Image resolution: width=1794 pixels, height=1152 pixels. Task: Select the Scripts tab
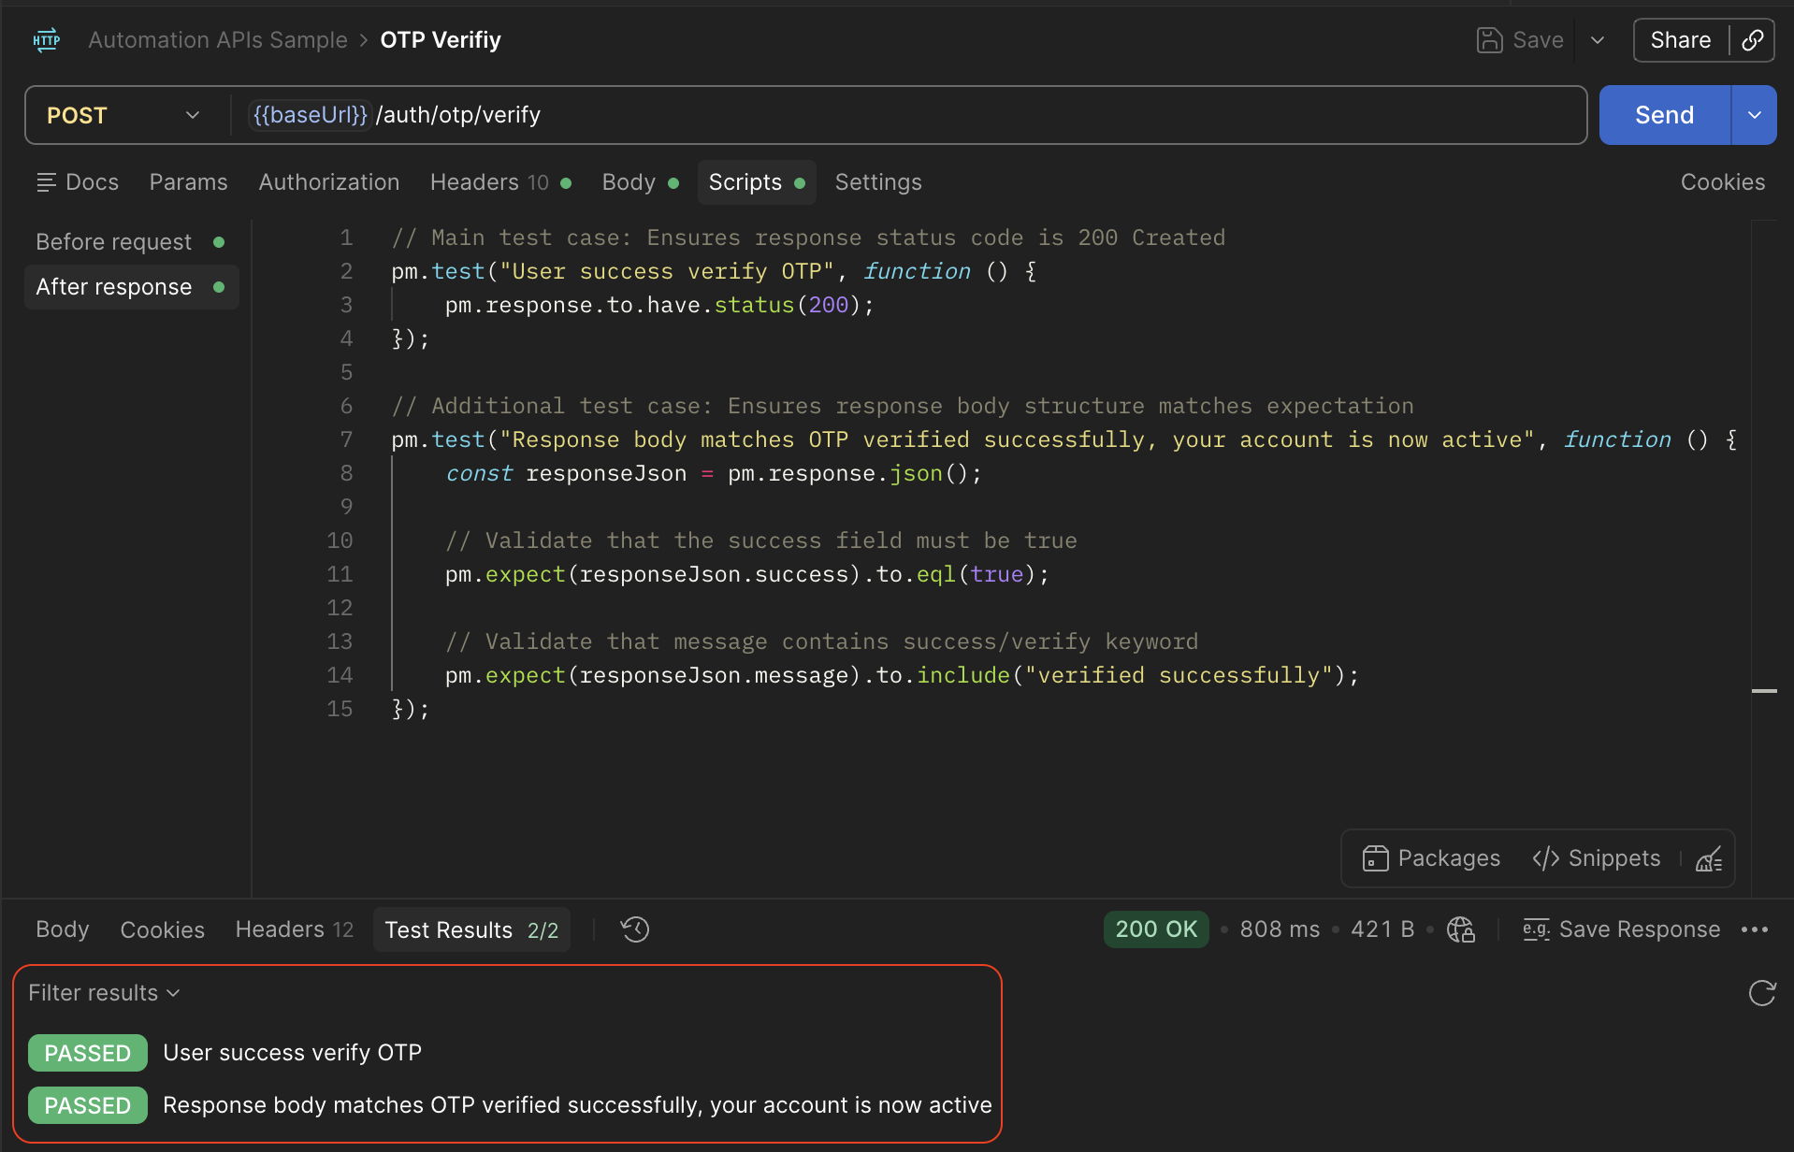point(757,182)
